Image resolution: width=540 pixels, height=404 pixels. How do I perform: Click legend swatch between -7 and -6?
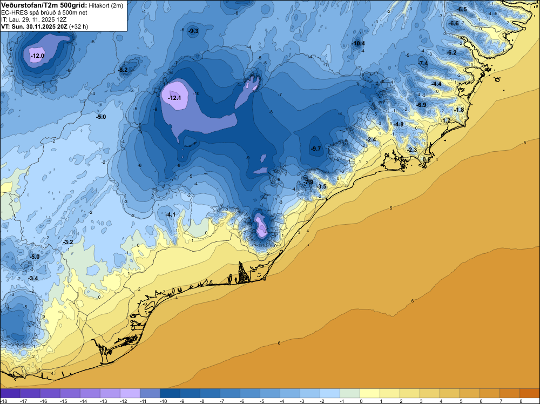click(x=230, y=393)
